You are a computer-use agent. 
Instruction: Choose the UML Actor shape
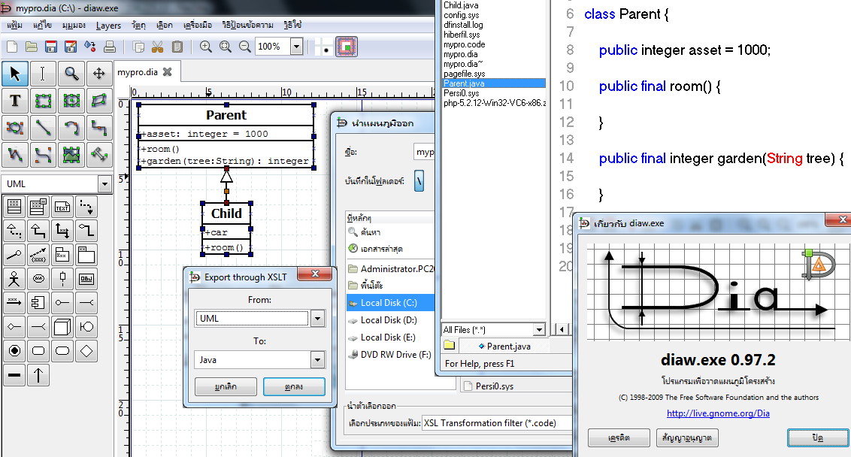coord(14,279)
